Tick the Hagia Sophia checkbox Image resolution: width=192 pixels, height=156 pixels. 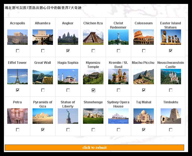click(x=68, y=90)
